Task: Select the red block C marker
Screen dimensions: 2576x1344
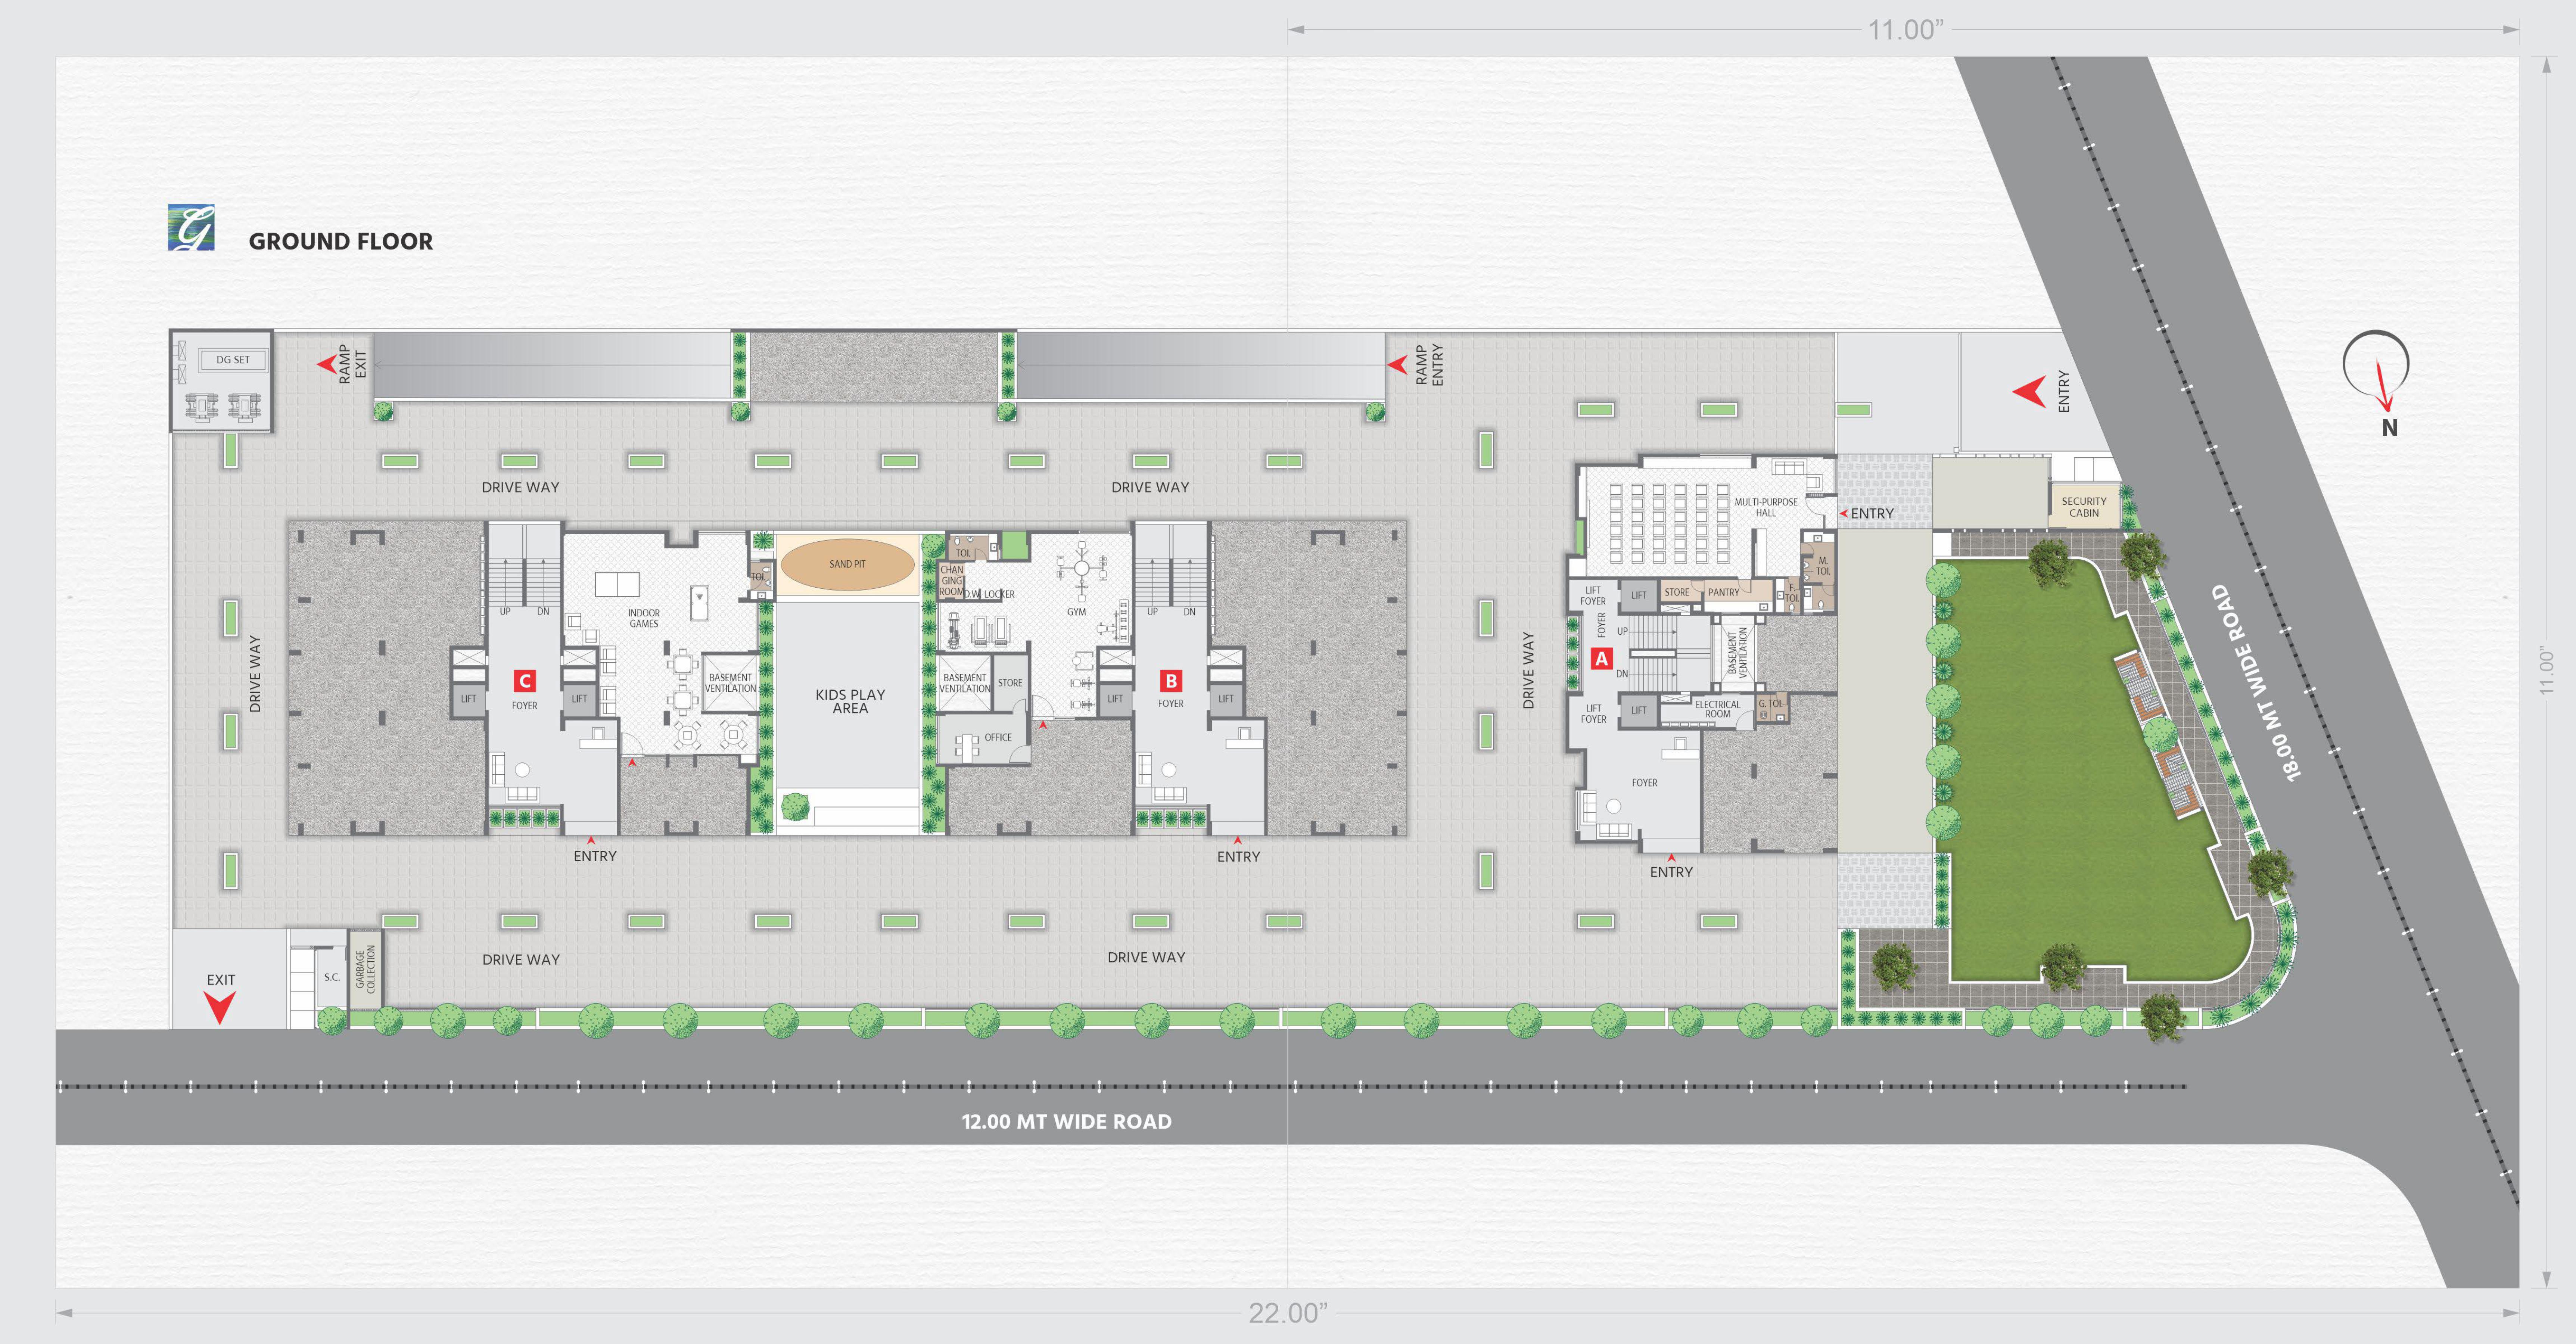Action: pyautogui.click(x=524, y=681)
